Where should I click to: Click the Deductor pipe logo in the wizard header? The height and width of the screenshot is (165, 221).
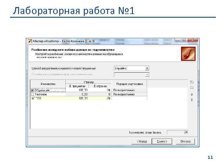188,54
